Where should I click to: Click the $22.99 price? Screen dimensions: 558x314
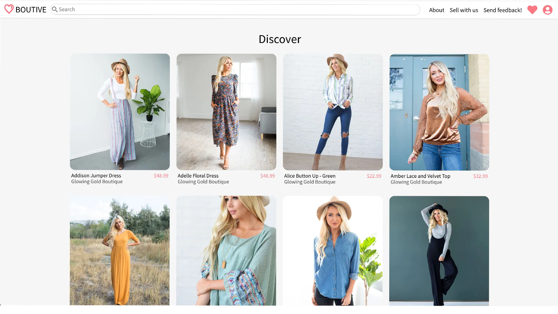click(x=374, y=176)
